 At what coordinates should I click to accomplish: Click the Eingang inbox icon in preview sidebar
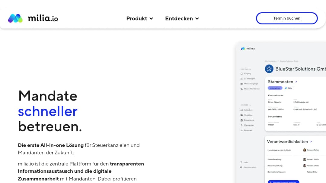pos(241,73)
